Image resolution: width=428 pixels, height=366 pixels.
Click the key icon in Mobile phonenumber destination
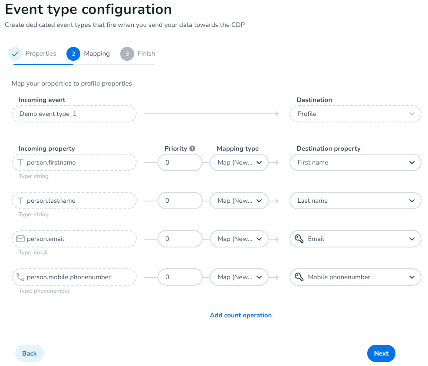tap(300, 277)
